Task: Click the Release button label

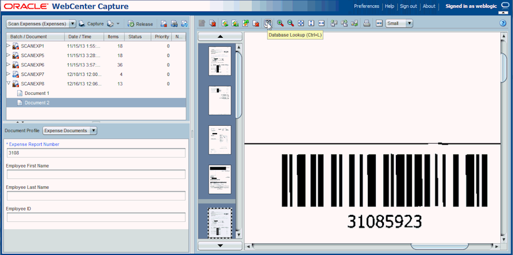Action: pos(145,24)
